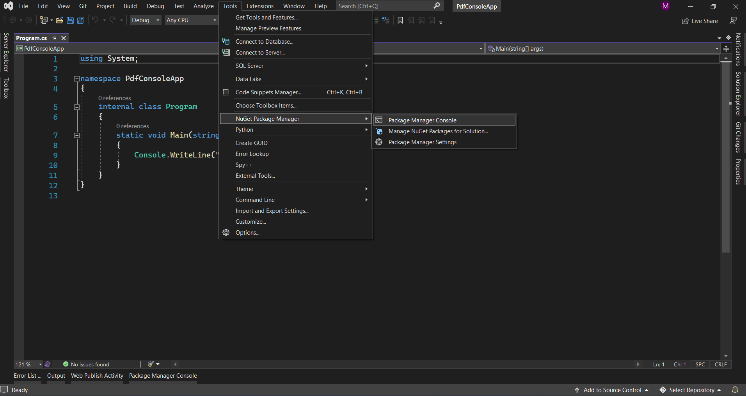Click the vertical scrollbar of the editor

(x=726, y=156)
